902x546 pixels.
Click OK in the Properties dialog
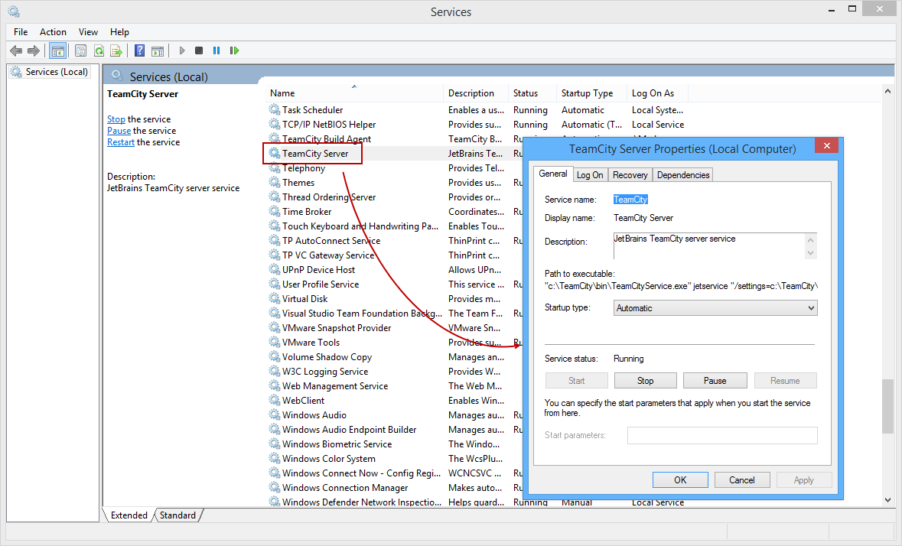coord(680,480)
